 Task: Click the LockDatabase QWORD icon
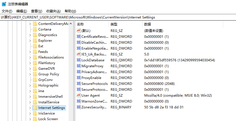click(79, 60)
